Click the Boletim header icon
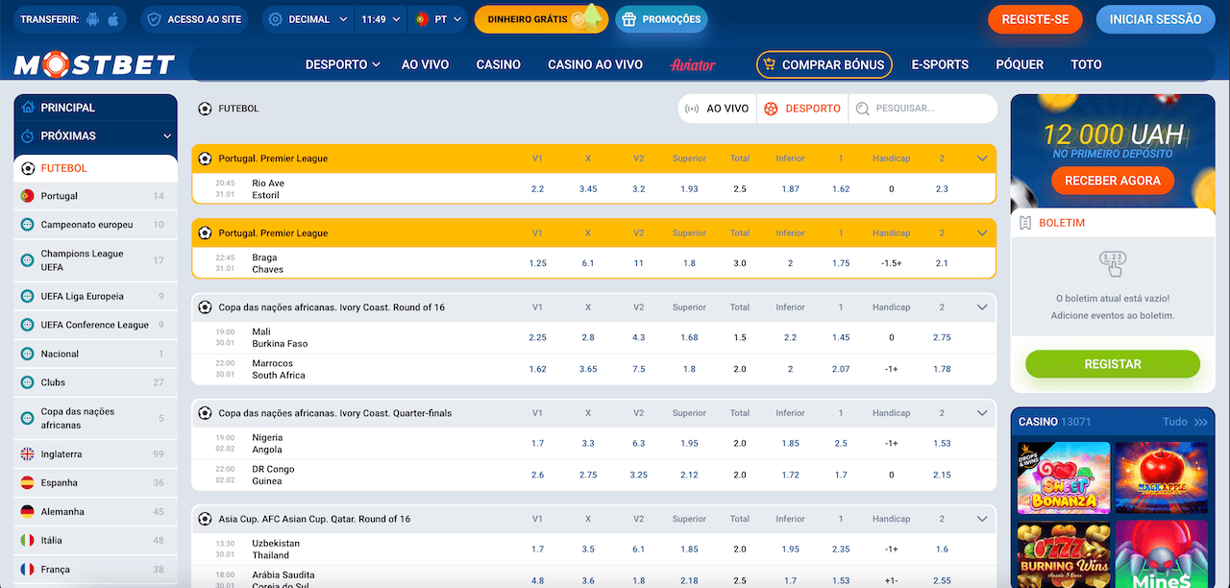This screenshot has width=1230, height=588. click(x=1025, y=223)
